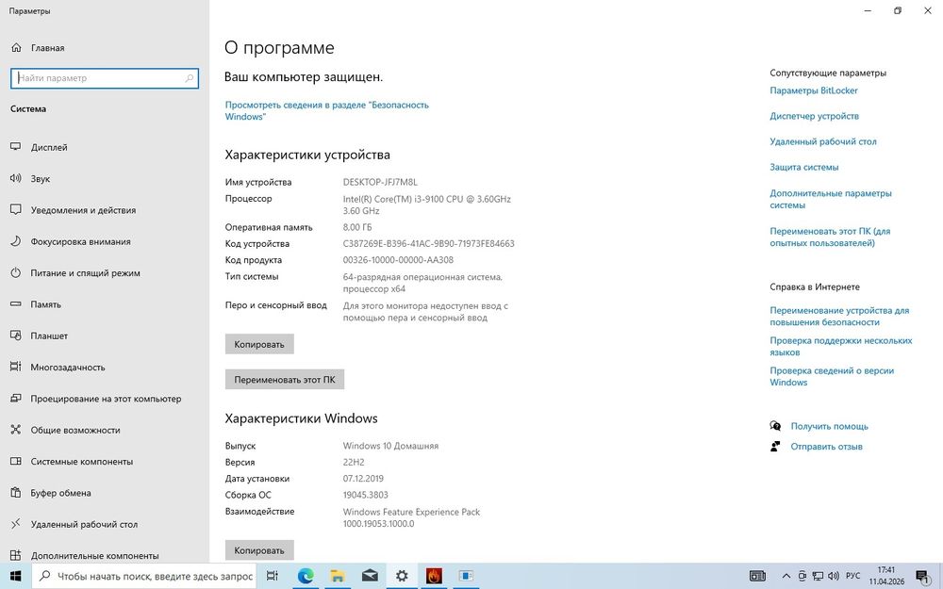Click the Удаленный рабочий стол sidebar icon
Image resolution: width=943 pixels, height=589 pixels.
(16, 524)
